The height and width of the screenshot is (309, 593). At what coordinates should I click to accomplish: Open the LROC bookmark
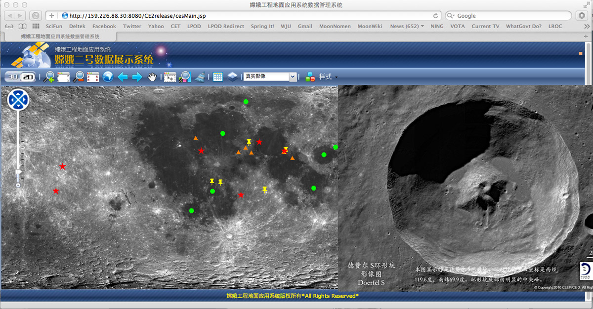555,26
